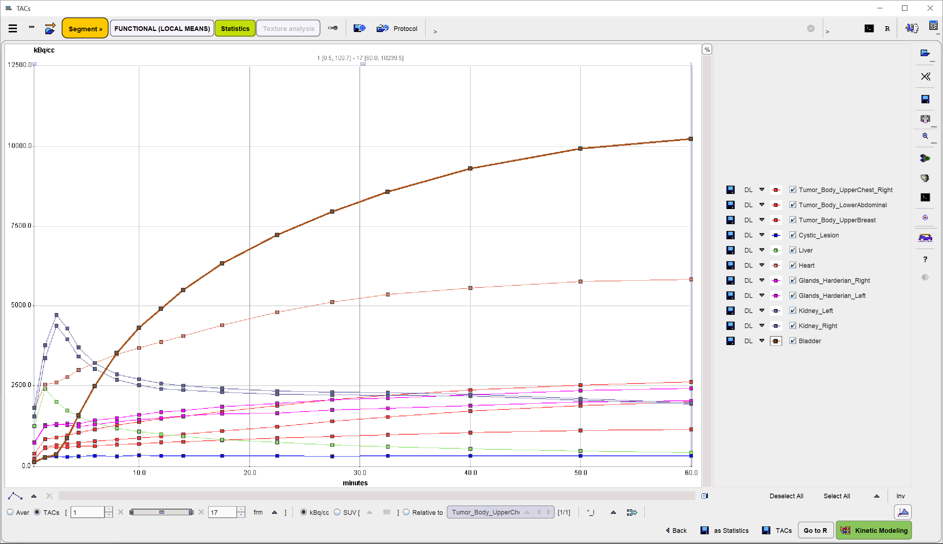The height and width of the screenshot is (544, 943).
Task: Uncheck Tumor_Body_LowerAbdominal curve
Action: (793, 205)
